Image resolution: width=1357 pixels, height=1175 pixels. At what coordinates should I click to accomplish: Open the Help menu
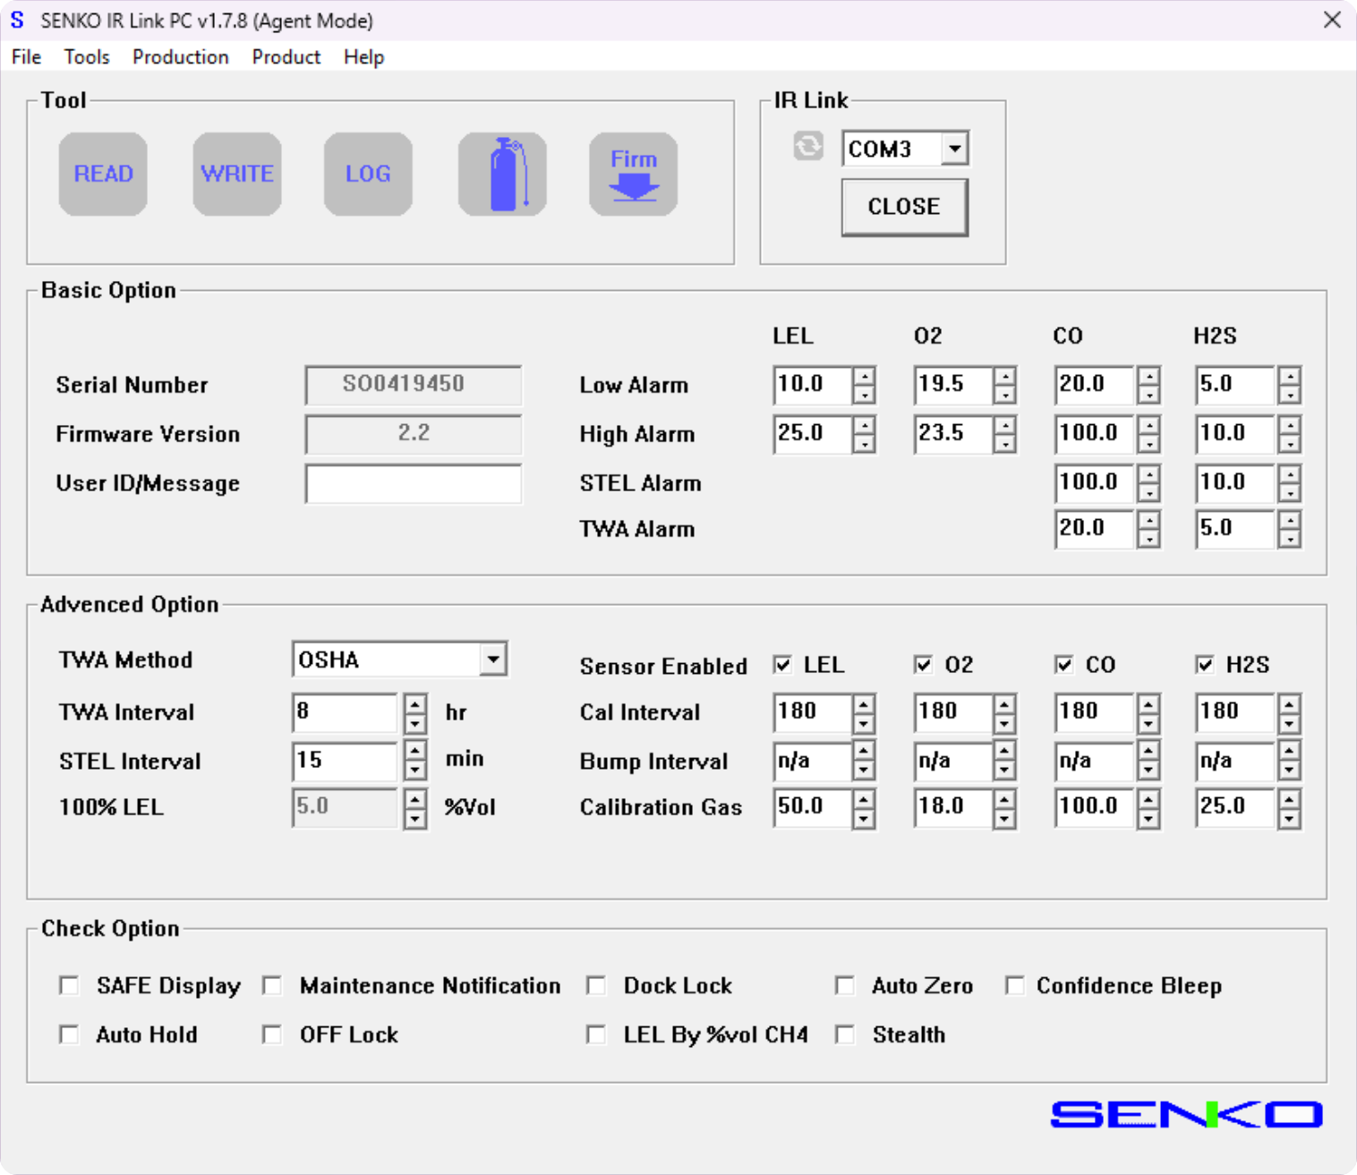tap(363, 57)
